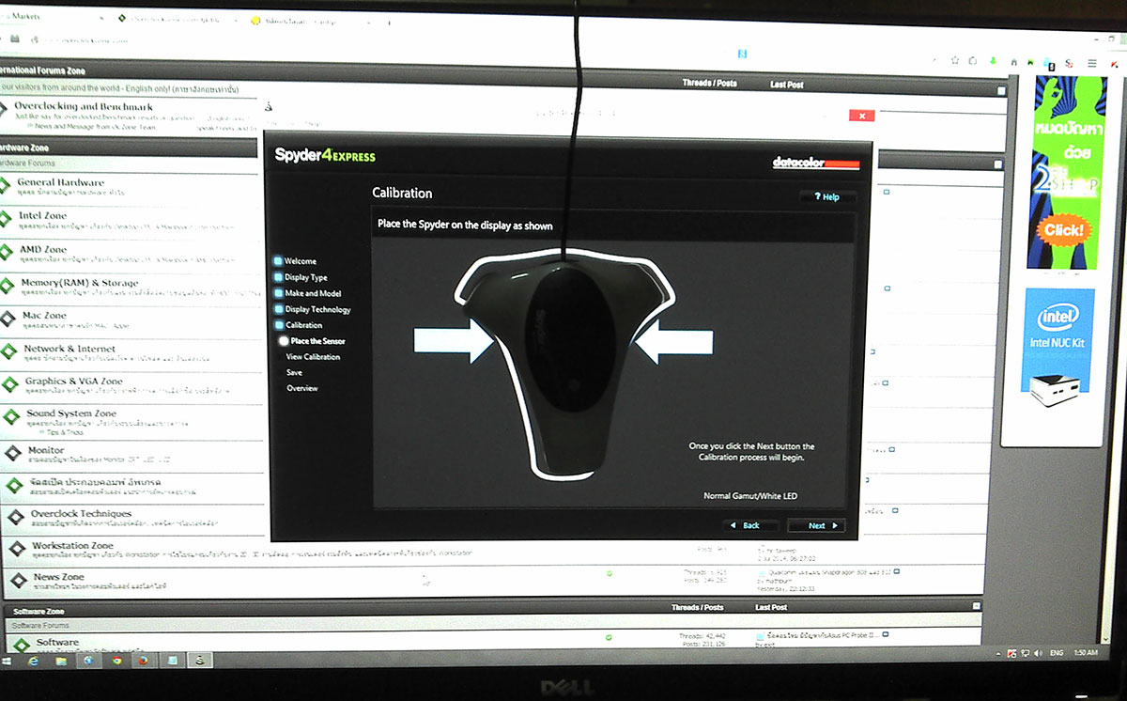
Task: Click the Mac Zone forum status icon
Action: tap(8, 320)
